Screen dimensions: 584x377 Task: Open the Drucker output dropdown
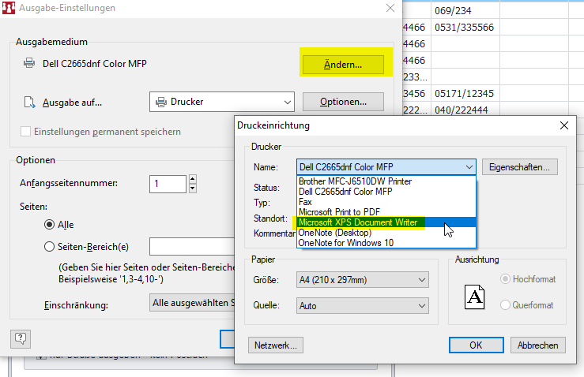pyautogui.click(x=221, y=102)
